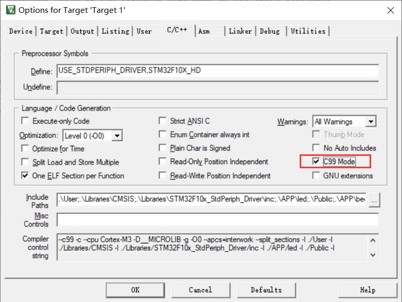The image size is (402, 302).
Task: Enable Execute-only Code checkbox
Action: [25, 121]
